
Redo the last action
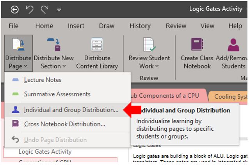[x=44, y=9]
